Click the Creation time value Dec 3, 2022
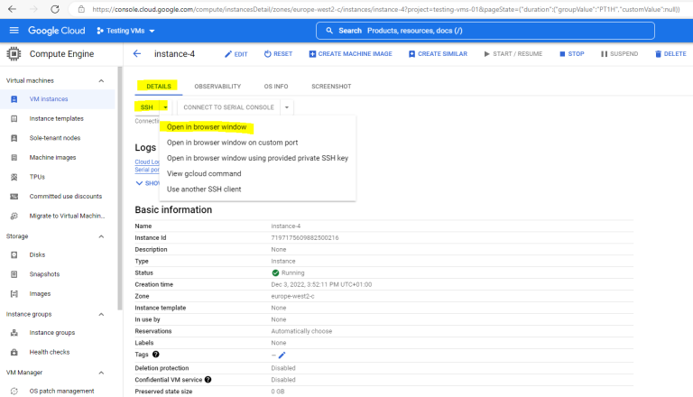The height and width of the screenshot is (397, 693). point(321,285)
